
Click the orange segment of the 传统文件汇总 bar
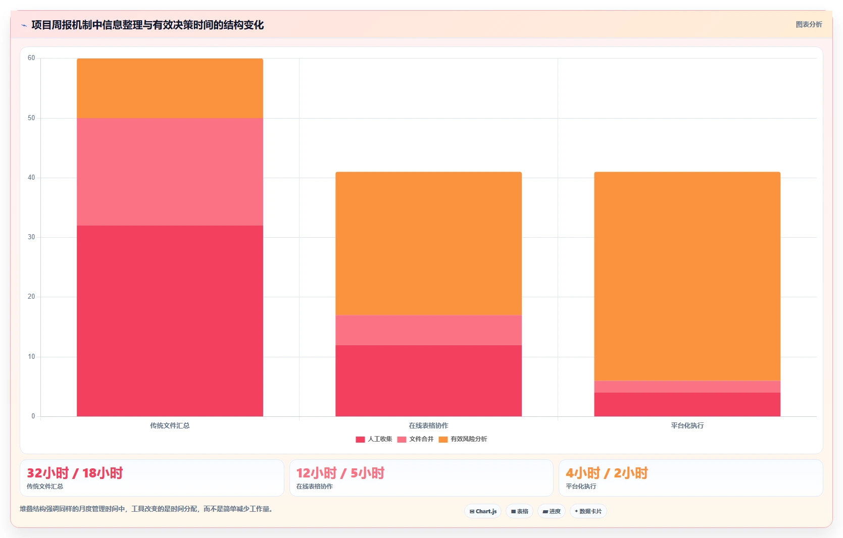pyautogui.click(x=170, y=88)
